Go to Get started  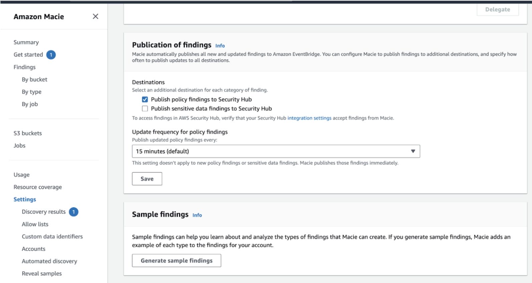tap(28, 55)
